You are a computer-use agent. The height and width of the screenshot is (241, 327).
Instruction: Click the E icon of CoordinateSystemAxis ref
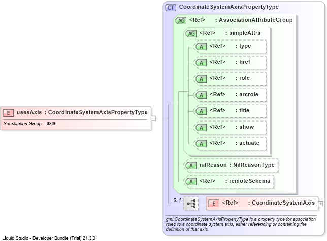(214, 203)
